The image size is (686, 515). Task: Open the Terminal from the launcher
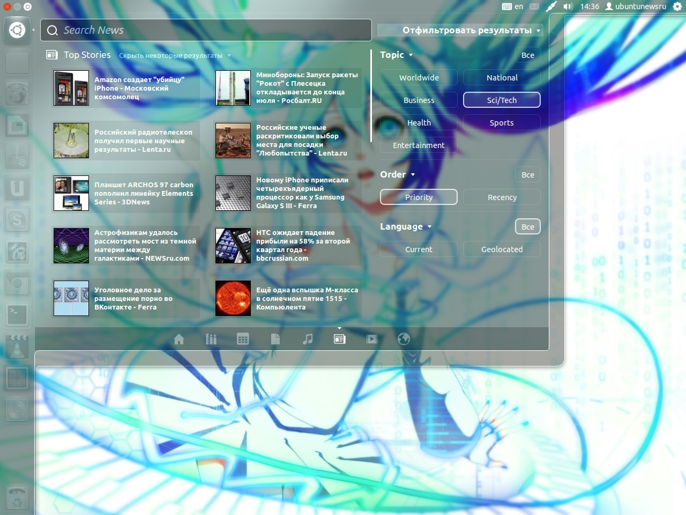[x=17, y=315]
